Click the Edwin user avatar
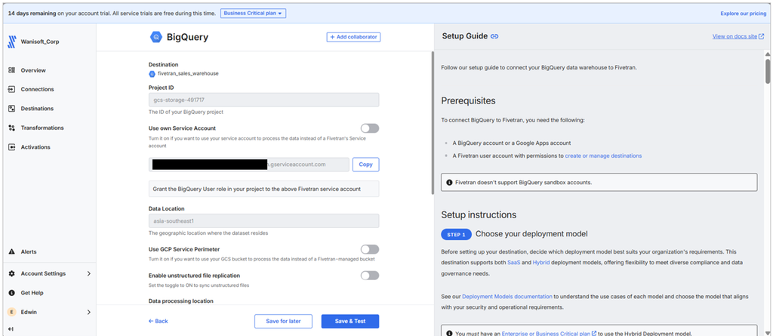 12,312
